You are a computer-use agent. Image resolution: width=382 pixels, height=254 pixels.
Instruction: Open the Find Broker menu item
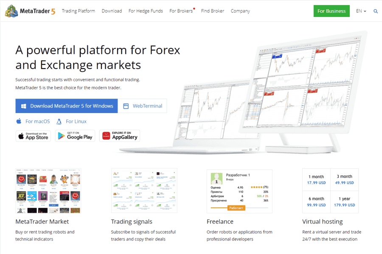213,11
